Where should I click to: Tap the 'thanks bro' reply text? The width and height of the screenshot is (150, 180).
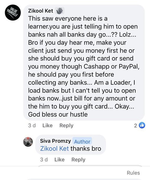click(x=86, y=149)
